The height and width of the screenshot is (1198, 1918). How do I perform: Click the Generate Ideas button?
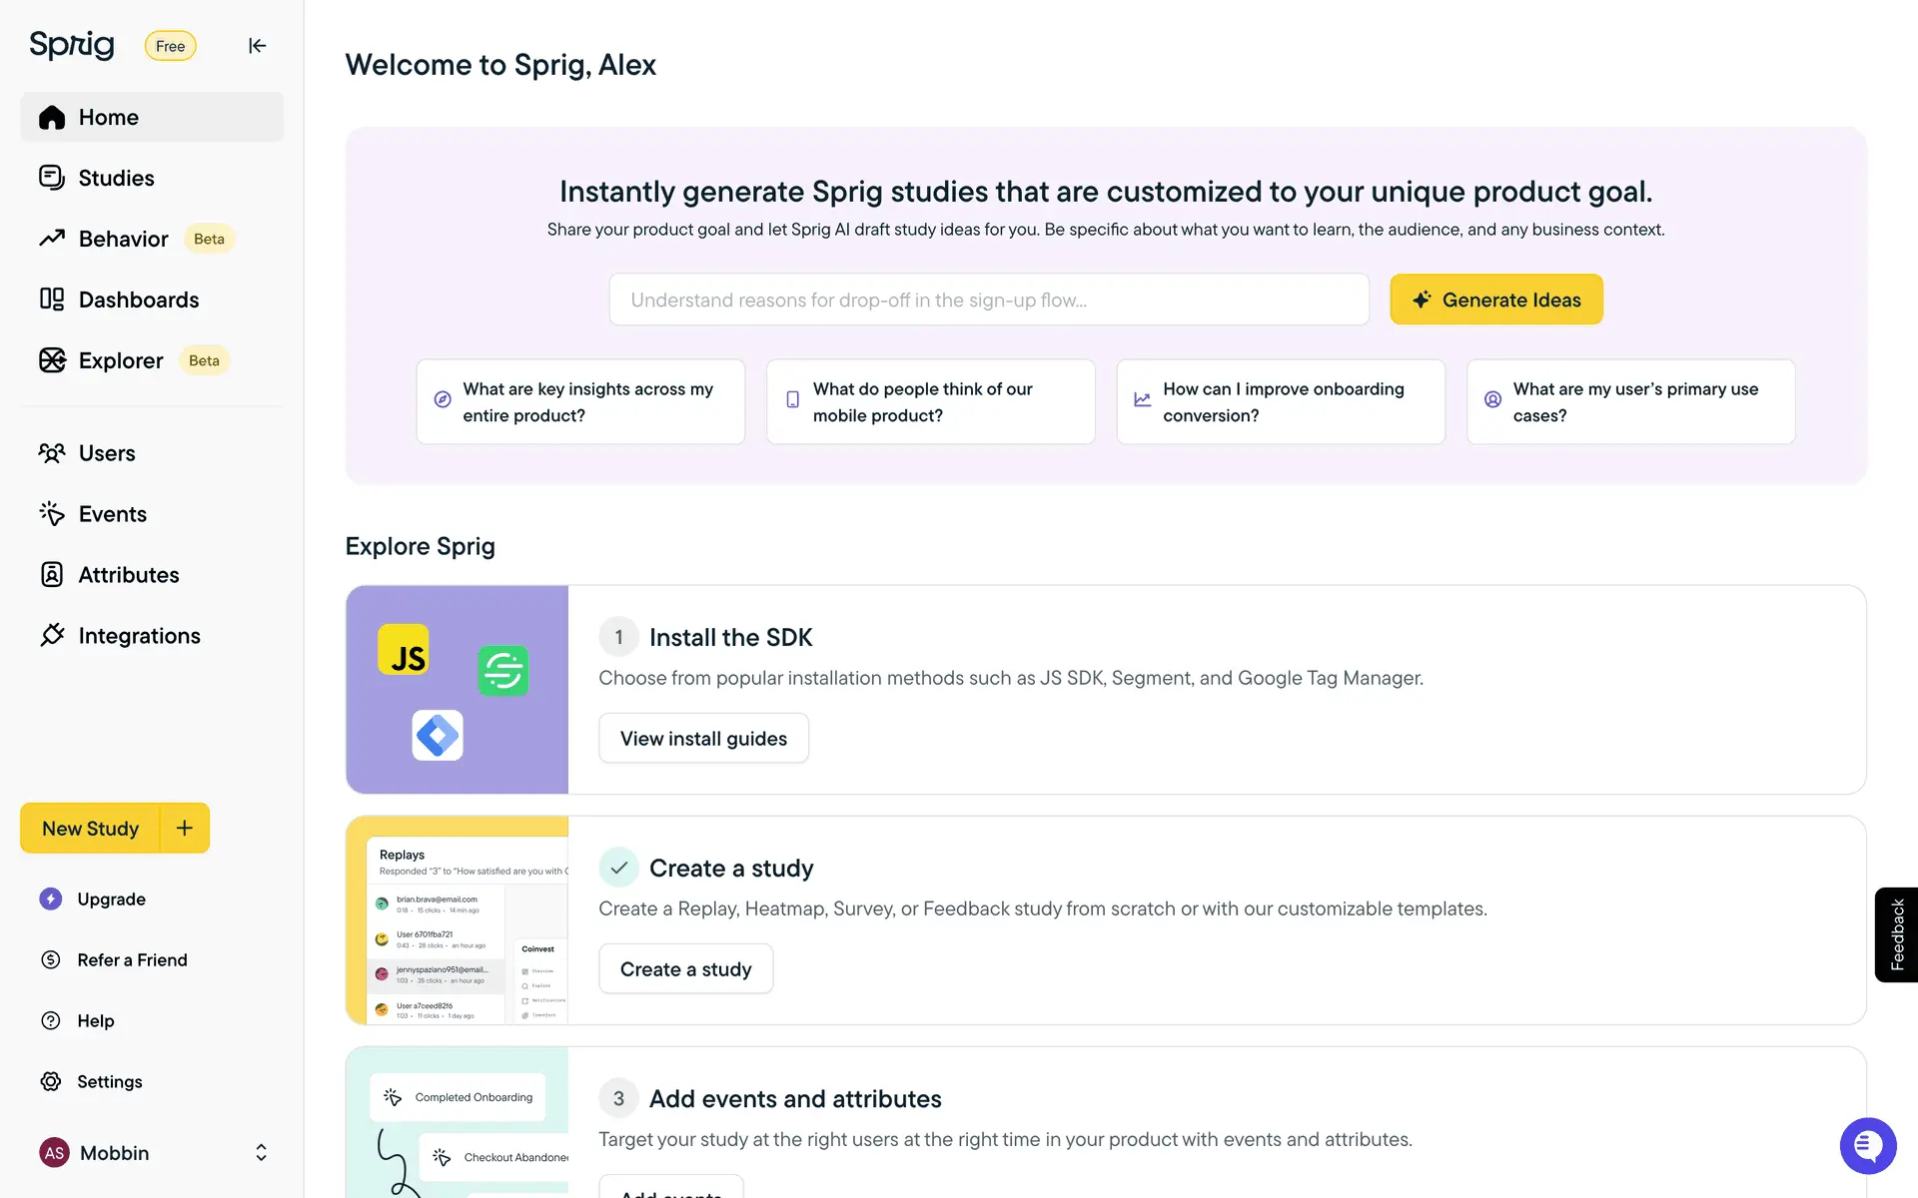(1495, 299)
